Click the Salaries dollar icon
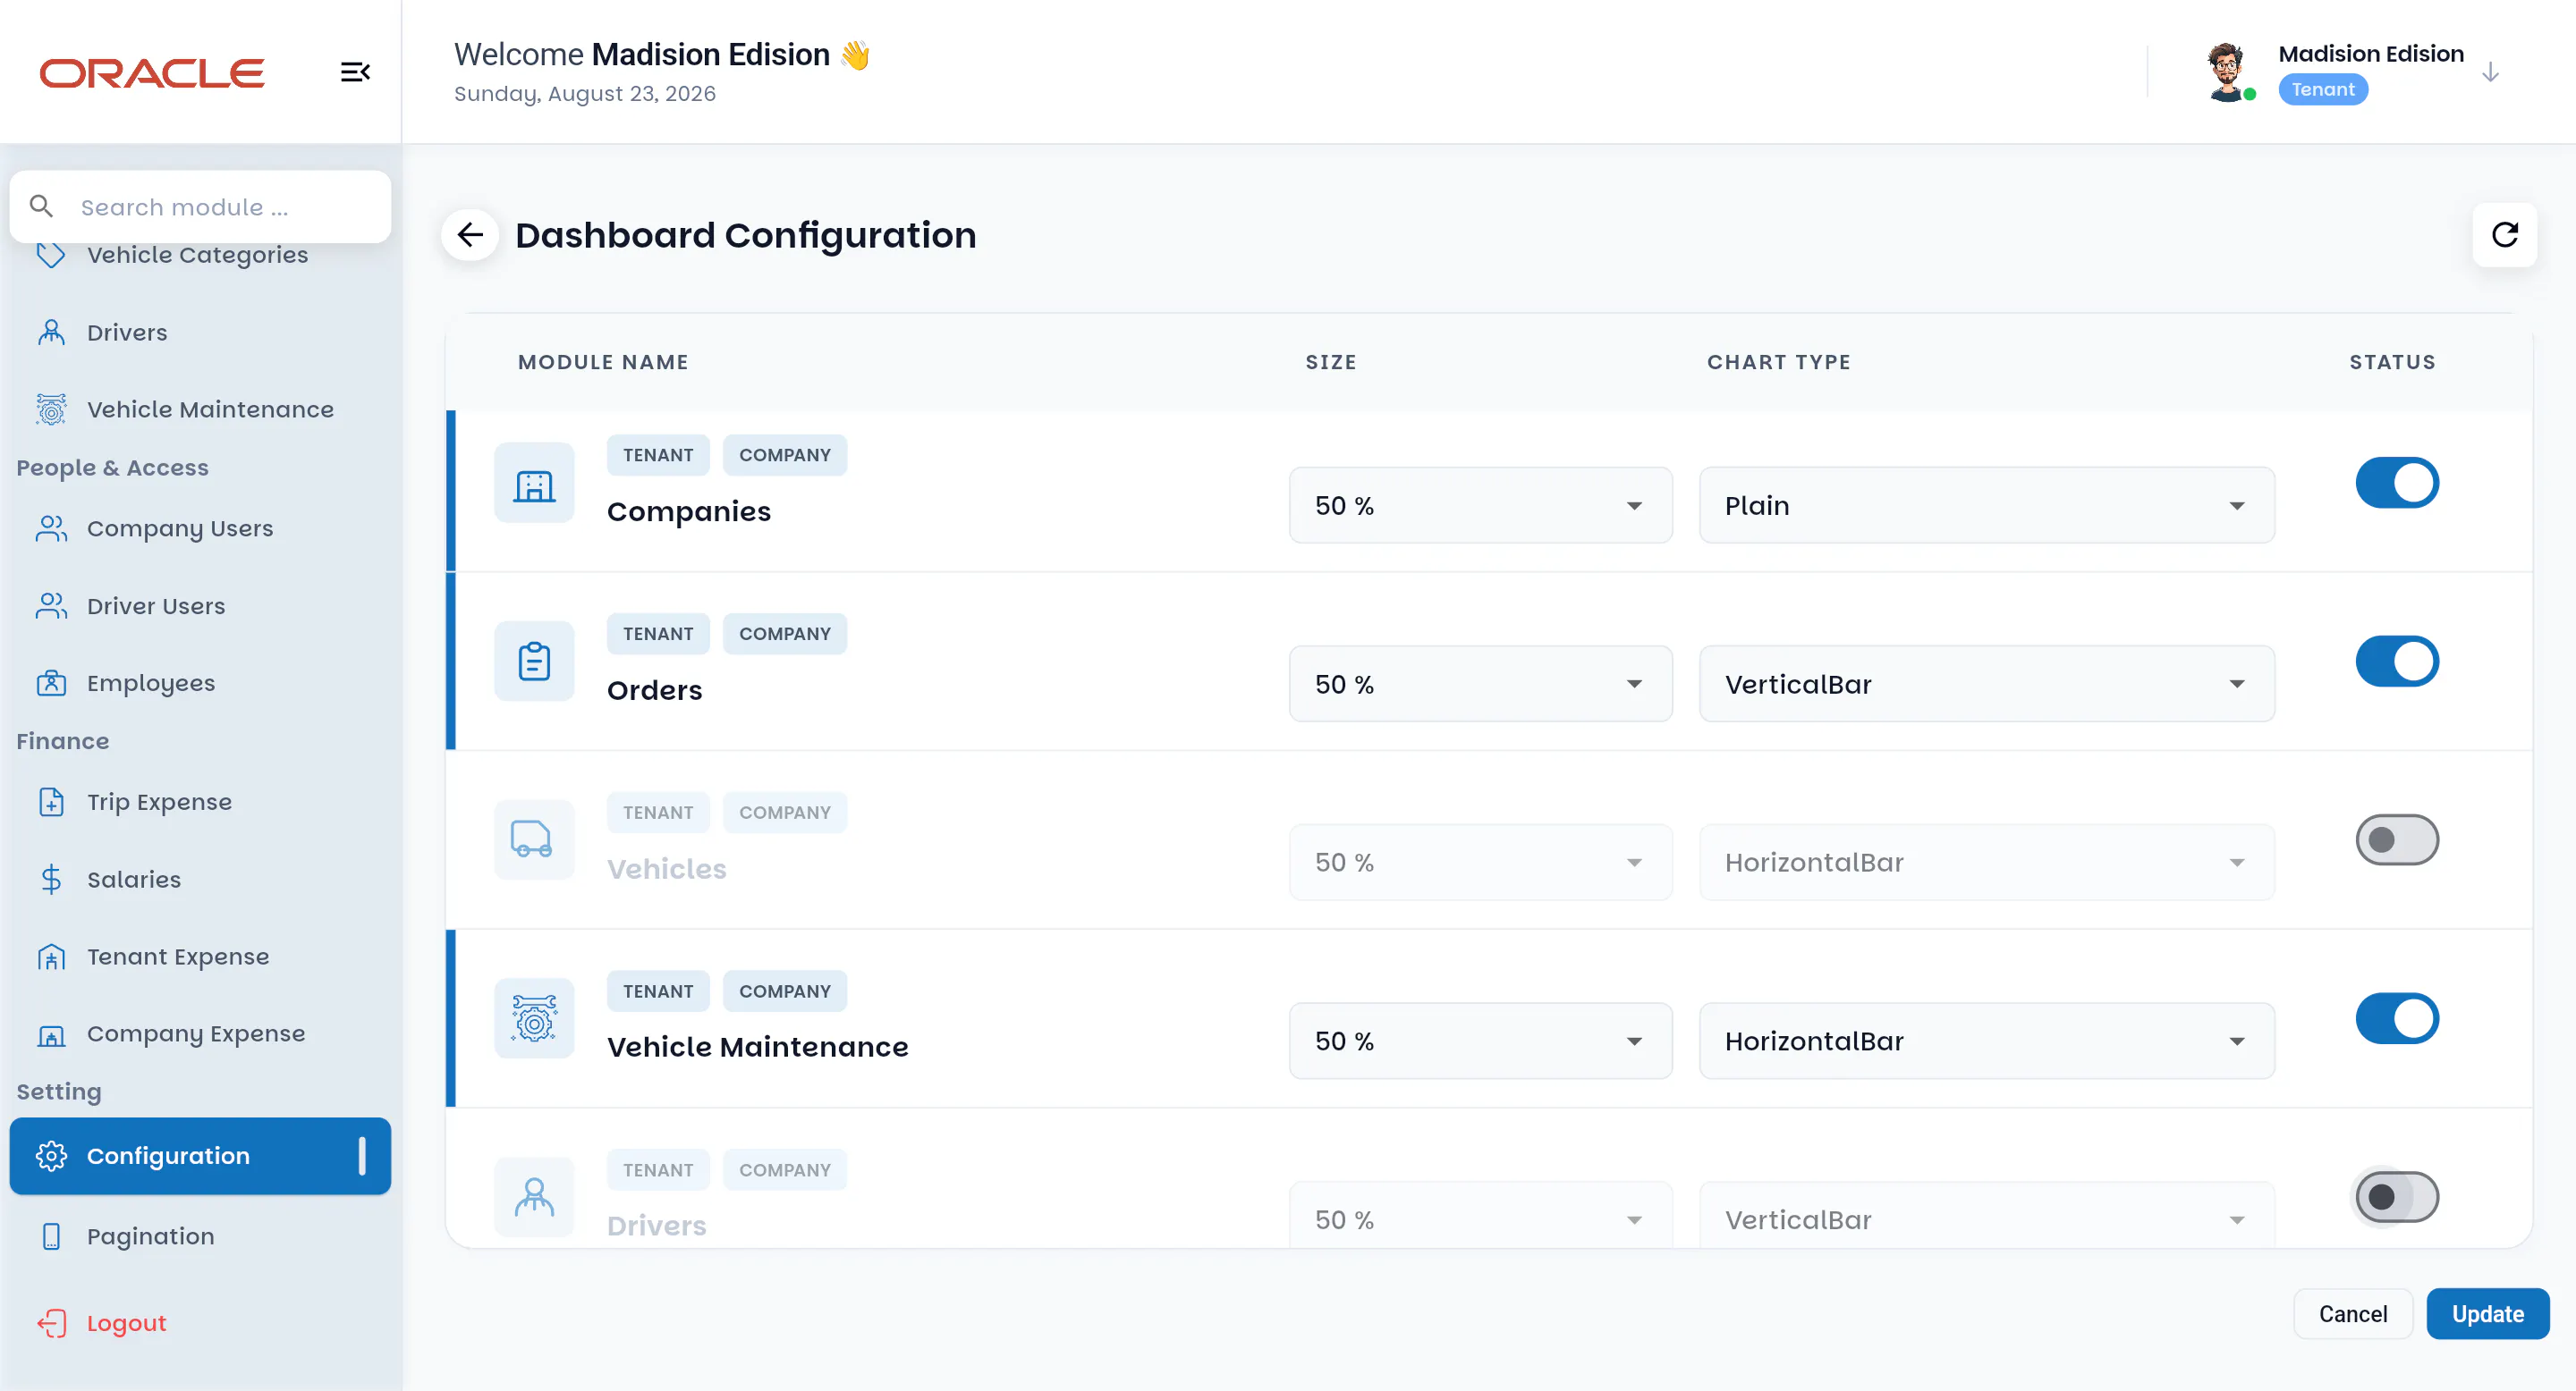The height and width of the screenshot is (1391, 2576). pos(51,879)
